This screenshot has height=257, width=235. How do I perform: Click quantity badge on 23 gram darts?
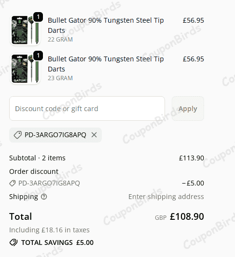pos(38,56)
